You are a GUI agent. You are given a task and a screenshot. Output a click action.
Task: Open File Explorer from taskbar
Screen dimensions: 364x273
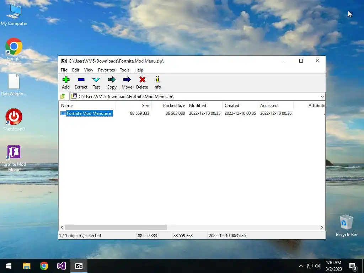pos(26,266)
